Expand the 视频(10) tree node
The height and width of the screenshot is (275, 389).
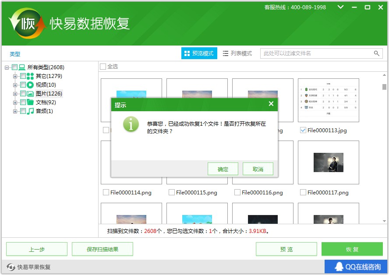[x=15, y=85]
